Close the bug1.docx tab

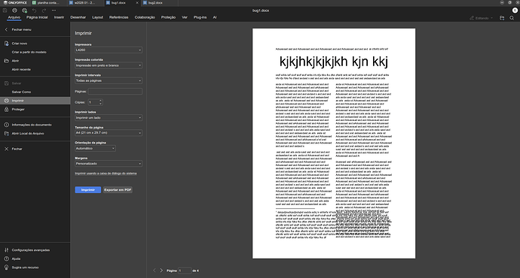137,3
